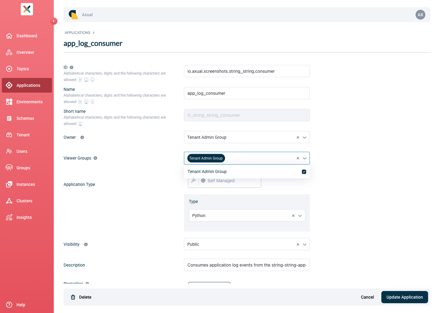Open the Type dropdown showing Python
The width and height of the screenshot is (440, 313).
click(x=300, y=216)
